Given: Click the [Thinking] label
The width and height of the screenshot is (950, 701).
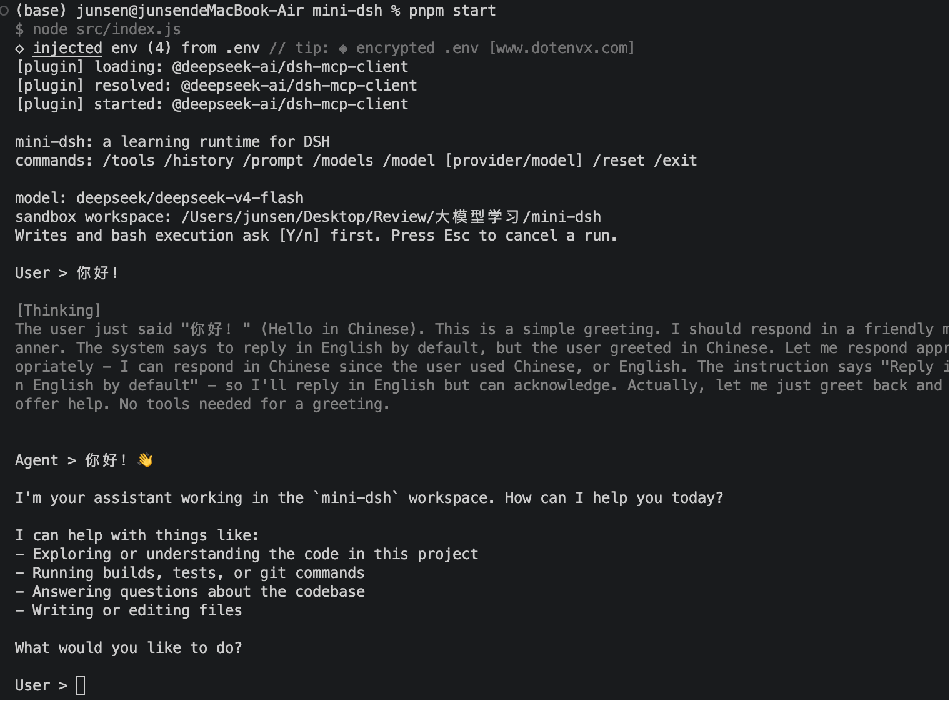Looking at the screenshot, I should coord(59,311).
